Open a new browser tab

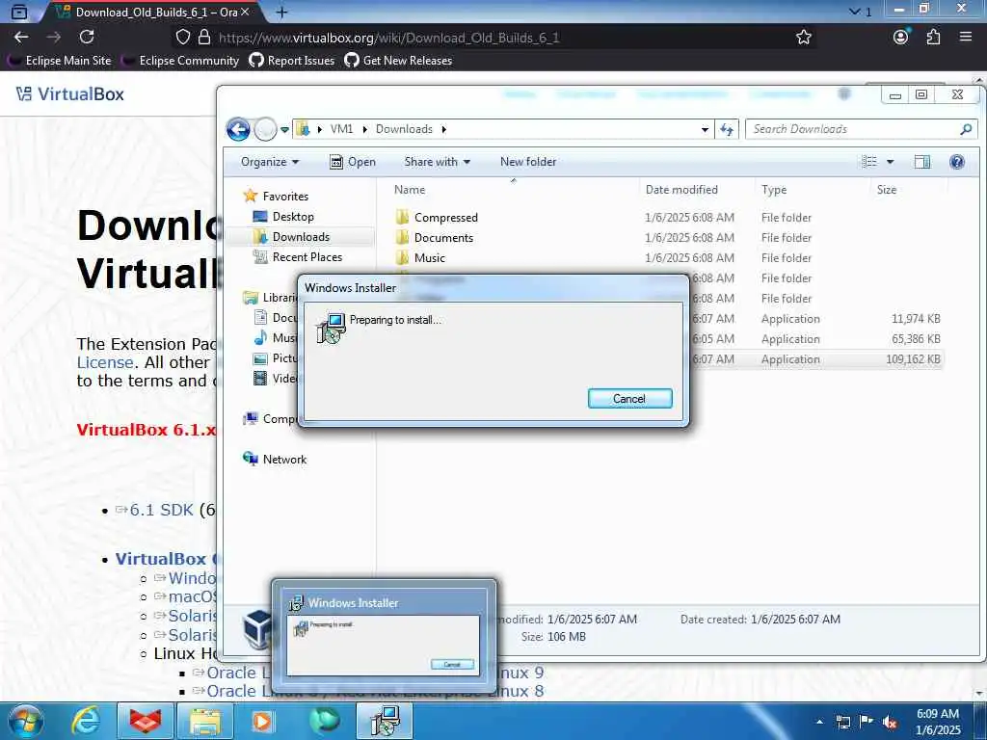pos(282,12)
